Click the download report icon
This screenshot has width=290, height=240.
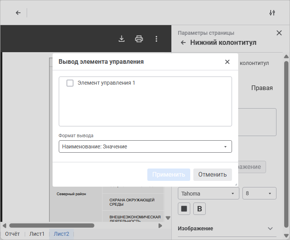coord(121,39)
